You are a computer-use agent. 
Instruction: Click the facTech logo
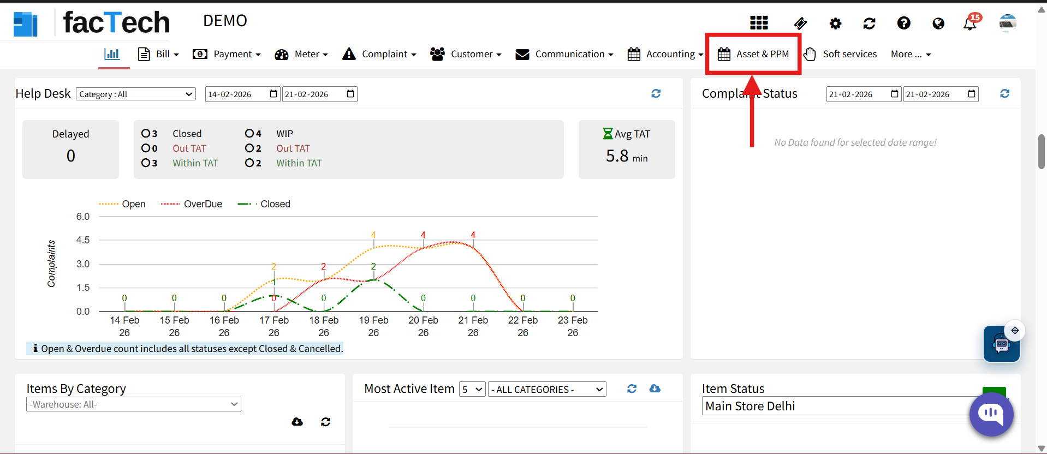tap(92, 23)
